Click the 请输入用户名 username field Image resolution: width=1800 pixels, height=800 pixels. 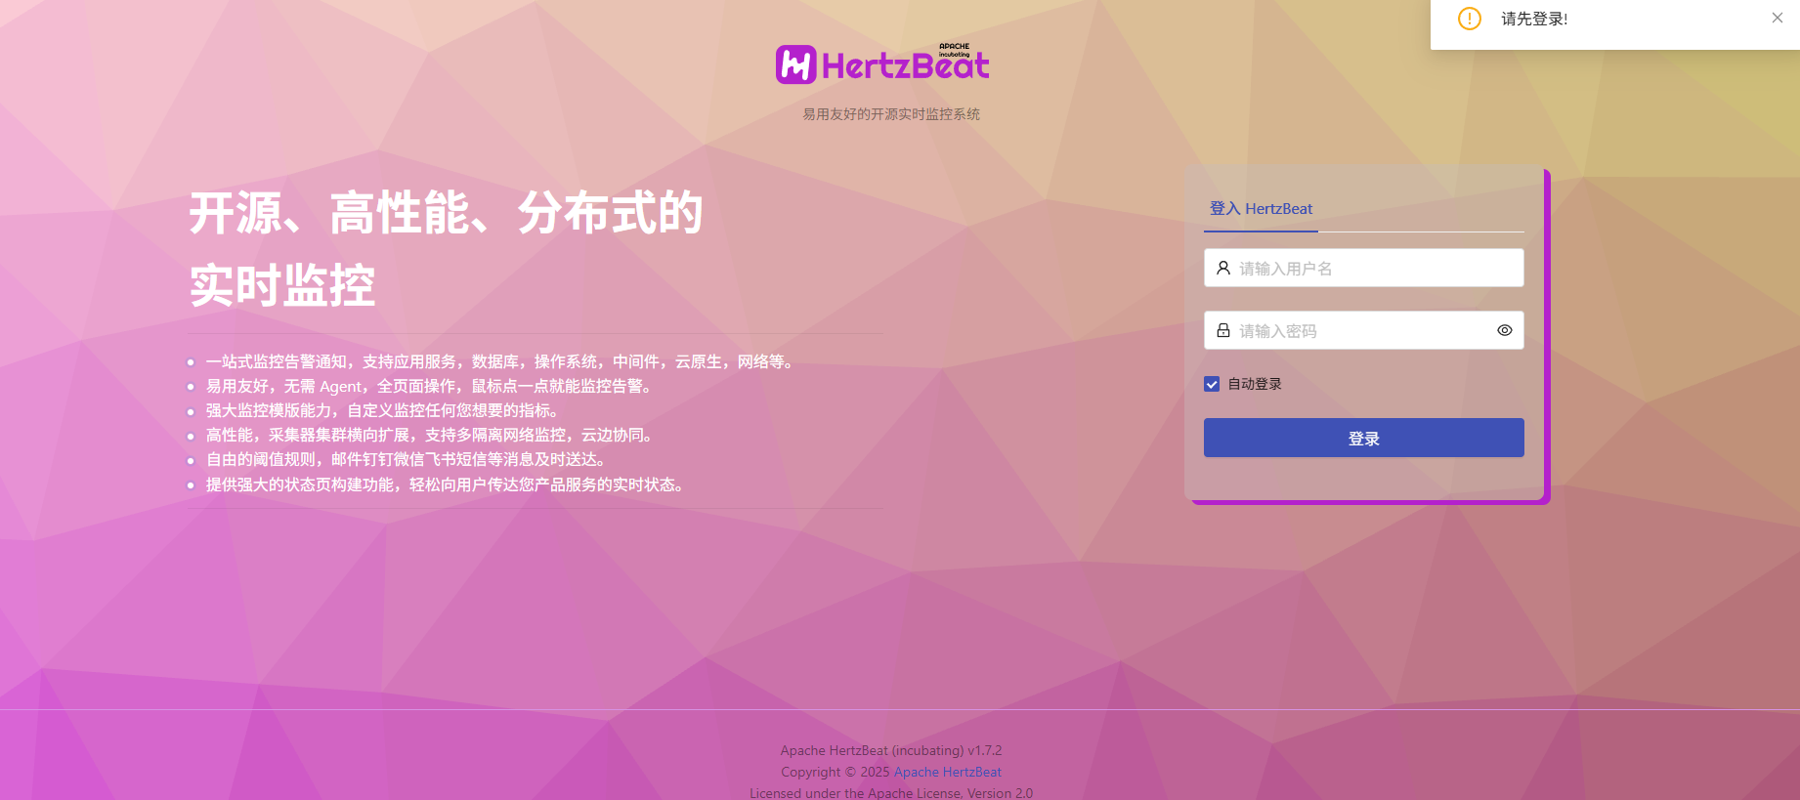(x=1363, y=268)
